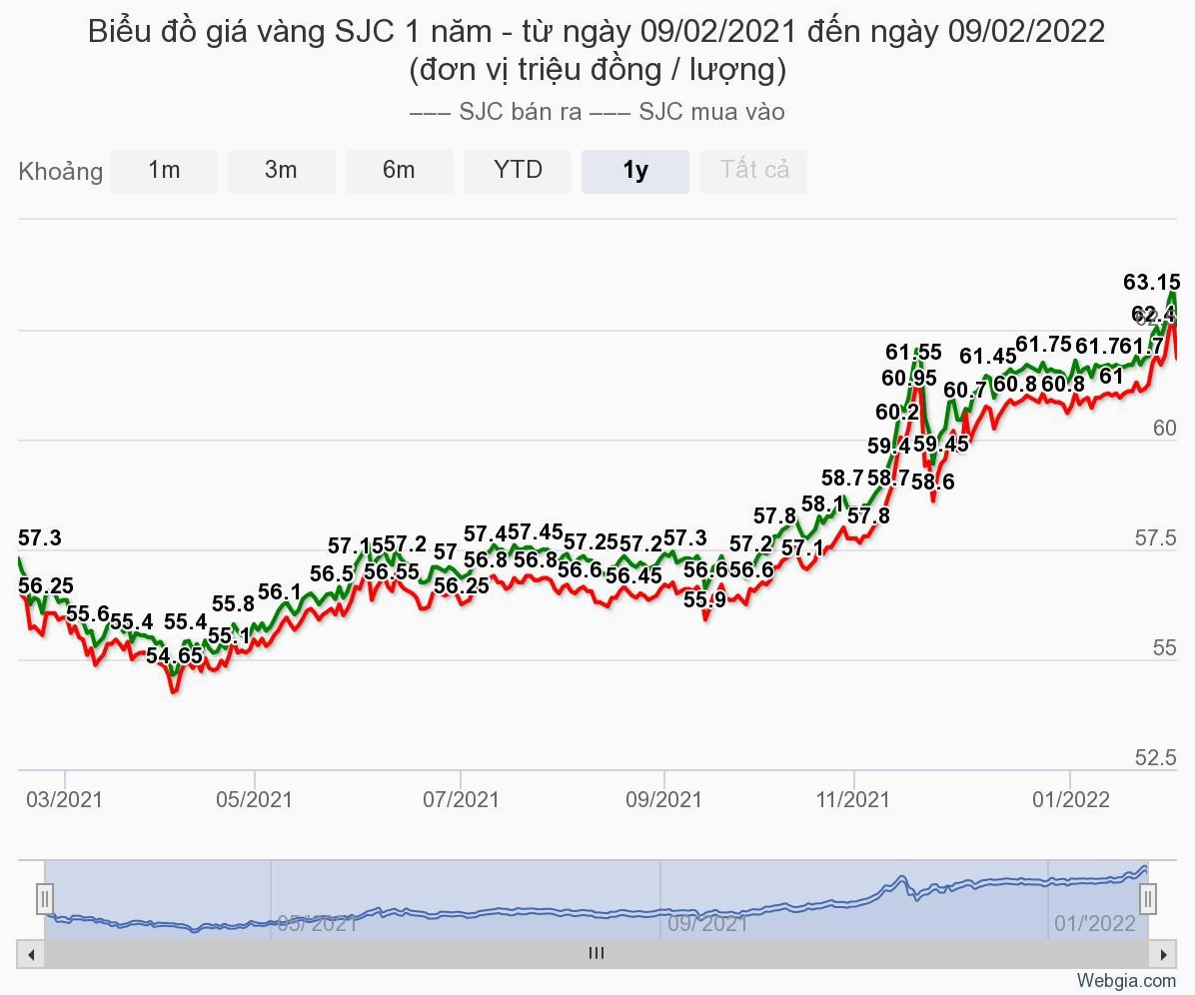Viewport: 1195px width, 995px height.
Task: Click the left navigator handle icon
Action: [x=45, y=899]
